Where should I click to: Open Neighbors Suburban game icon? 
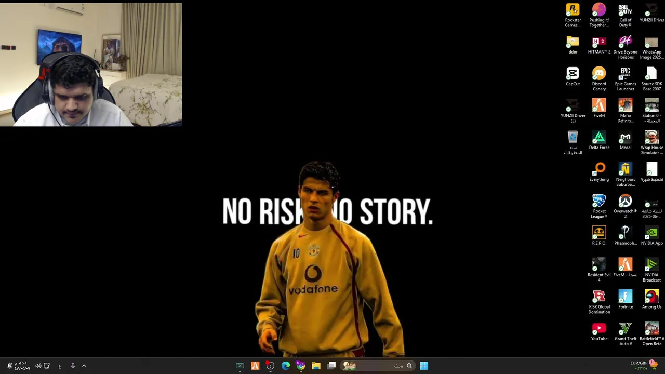626,175
